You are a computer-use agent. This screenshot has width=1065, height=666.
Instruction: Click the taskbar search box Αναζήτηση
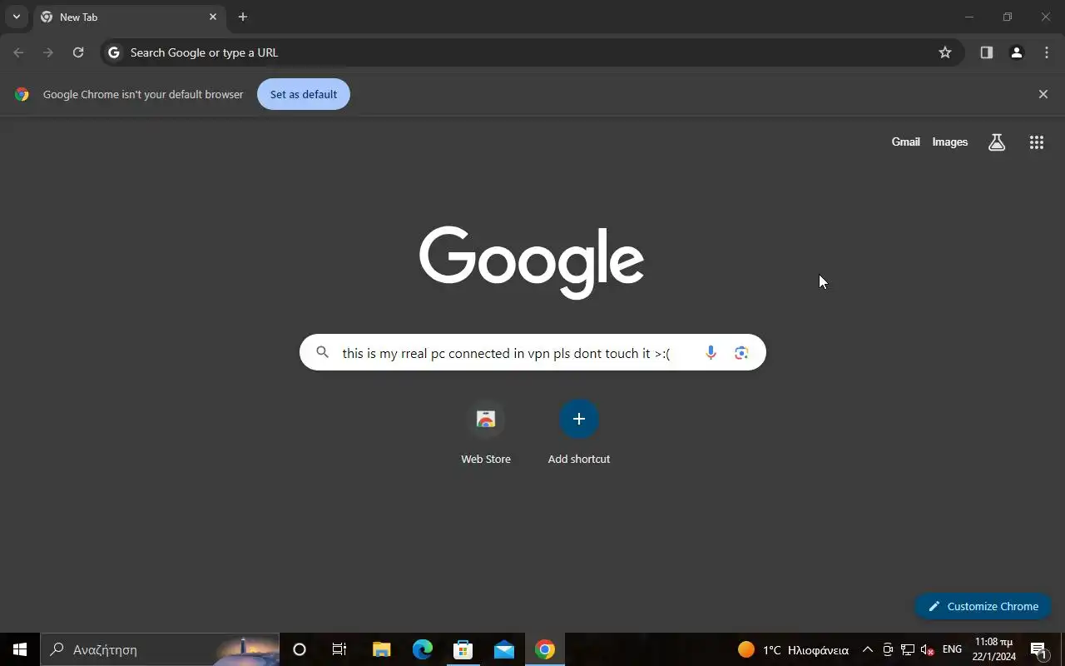point(160,649)
